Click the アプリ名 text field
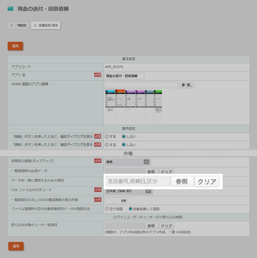Viewport: 257px width, 258px height. point(125,76)
